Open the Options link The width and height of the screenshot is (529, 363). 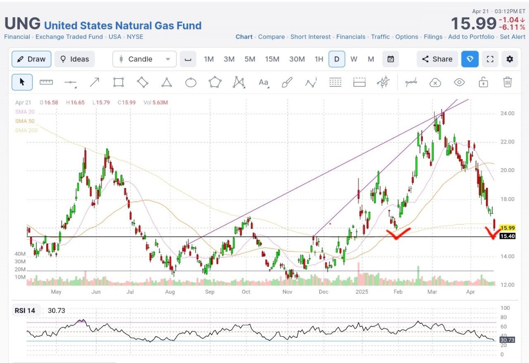pos(407,37)
